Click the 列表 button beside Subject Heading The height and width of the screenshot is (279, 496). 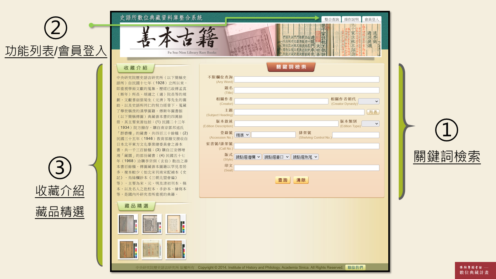pos(373,112)
